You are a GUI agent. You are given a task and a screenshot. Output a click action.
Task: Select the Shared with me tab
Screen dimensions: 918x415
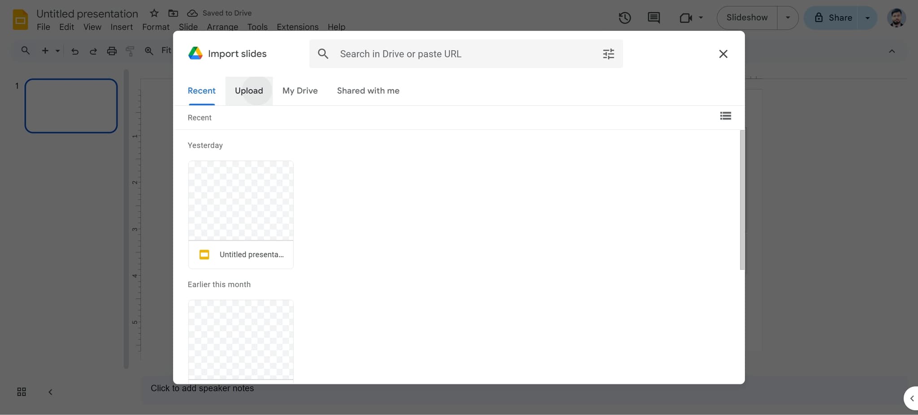pyautogui.click(x=368, y=91)
